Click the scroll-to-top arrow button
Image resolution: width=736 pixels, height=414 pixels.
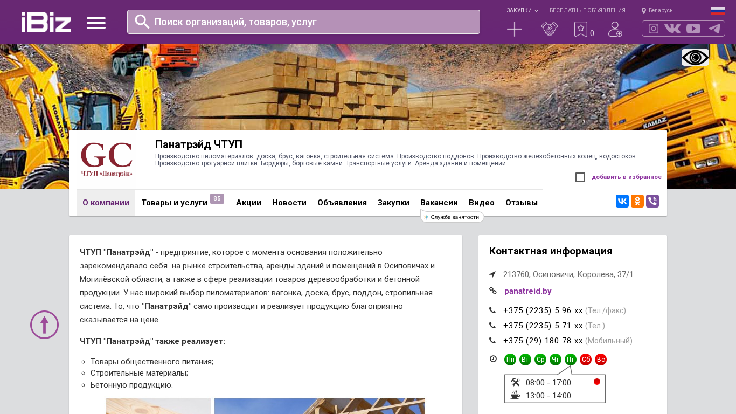(x=44, y=325)
